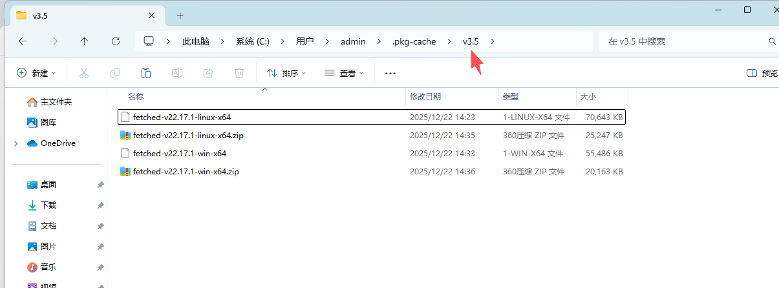Click the Delete trash can icon
The image size is (779, 288).
[x=239, y=73]
